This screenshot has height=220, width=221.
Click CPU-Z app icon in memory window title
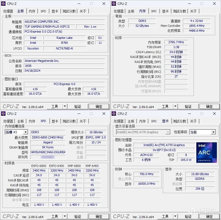click(x=114, y=4)
